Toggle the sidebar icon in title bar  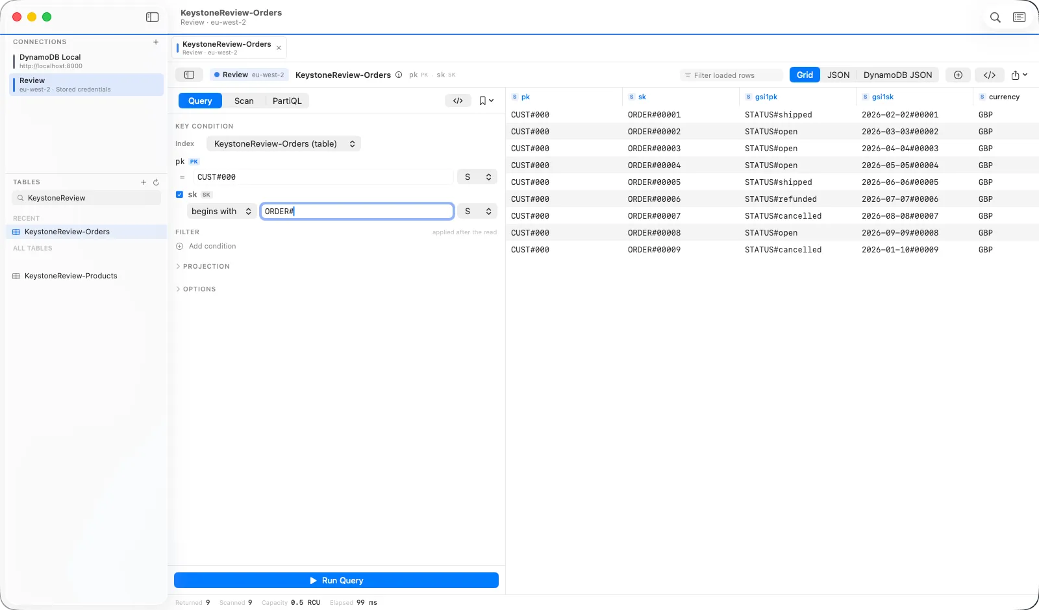pos(153,18)
